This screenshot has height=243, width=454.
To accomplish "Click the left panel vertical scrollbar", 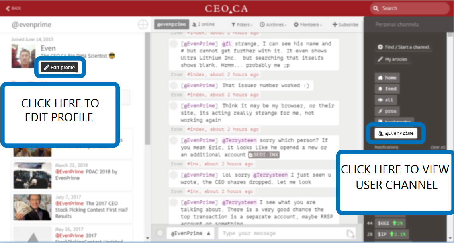I will 147,88.
